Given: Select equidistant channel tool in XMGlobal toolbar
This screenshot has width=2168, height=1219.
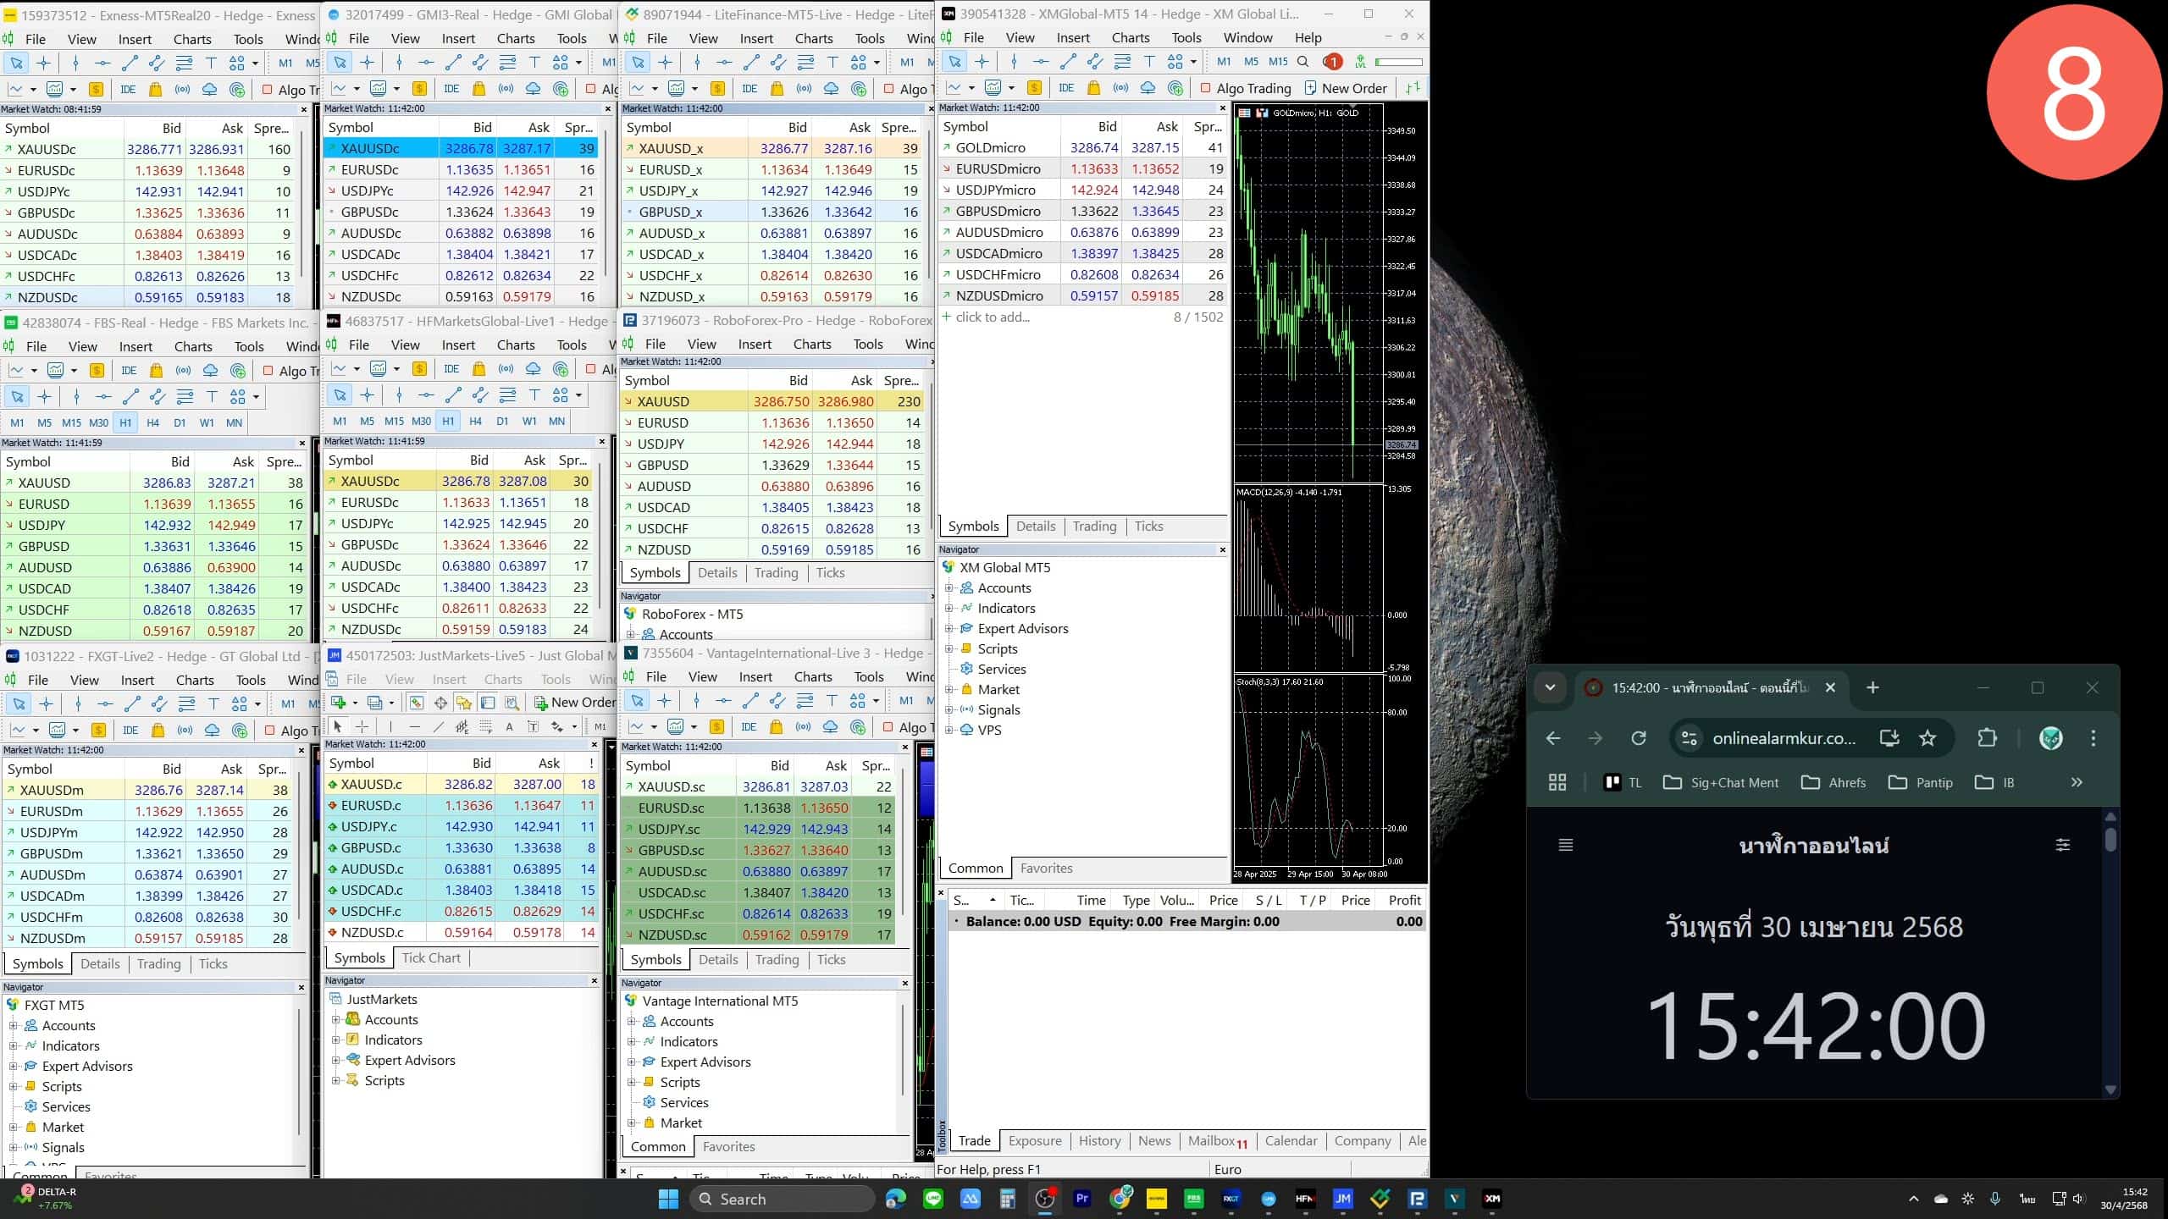Looking at the screenshot, I should [x=1095, y=62].
